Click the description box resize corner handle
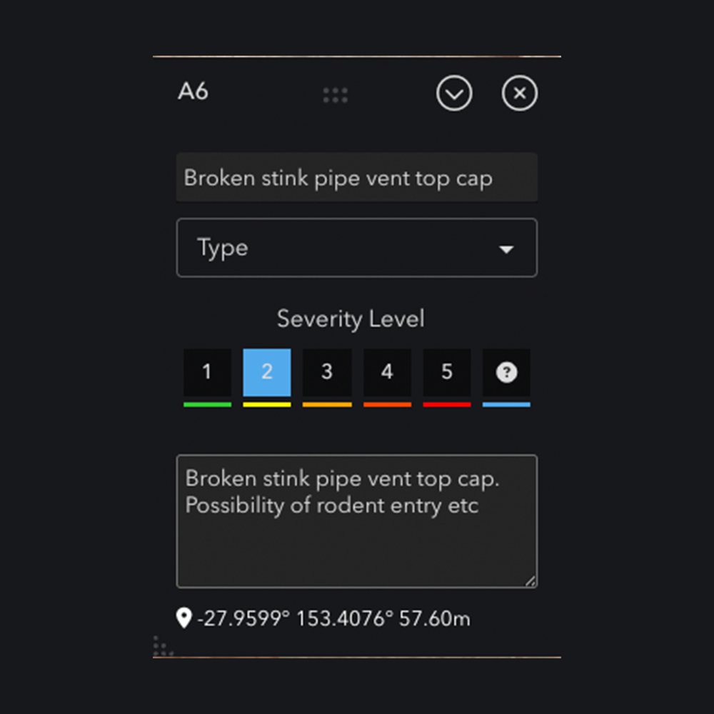Screen dimensions: 714x714 pos(530,581)
